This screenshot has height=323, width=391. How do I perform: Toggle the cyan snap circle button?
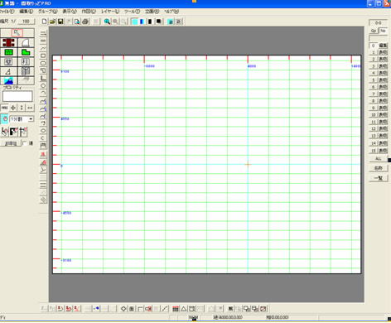tap(5, 119)
